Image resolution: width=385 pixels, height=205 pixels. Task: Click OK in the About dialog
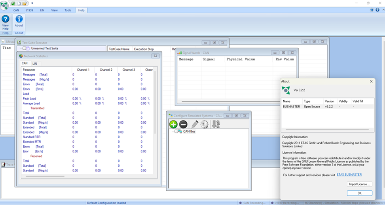pyautogui.click(x=359, y=193)
